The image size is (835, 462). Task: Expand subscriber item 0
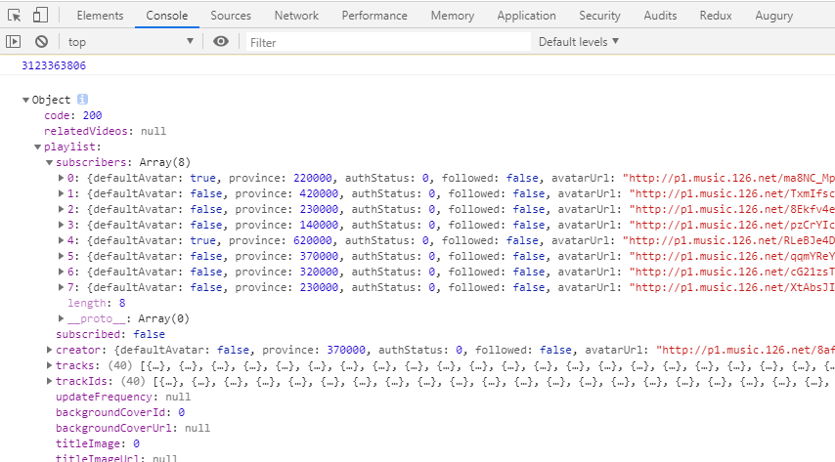(61, 178)
